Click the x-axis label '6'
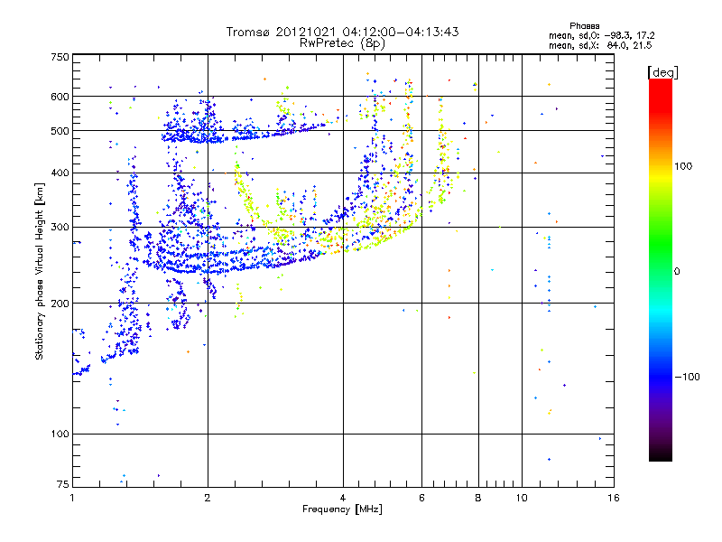Screen dimensions: 722x542 click(421, 498)
